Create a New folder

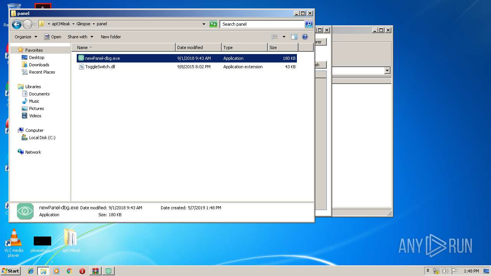[x=111, y=37]
